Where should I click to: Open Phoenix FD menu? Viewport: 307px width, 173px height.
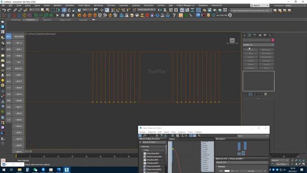[x=216, y=5]
